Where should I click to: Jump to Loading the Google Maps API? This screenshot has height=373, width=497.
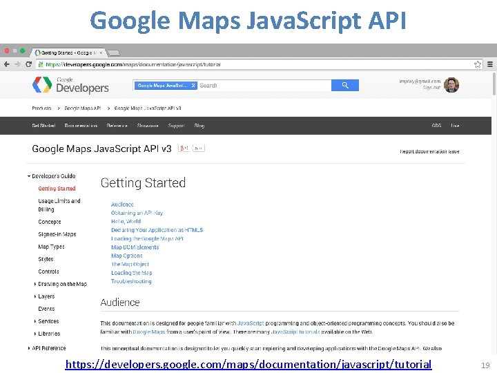(x=148, y=238)
